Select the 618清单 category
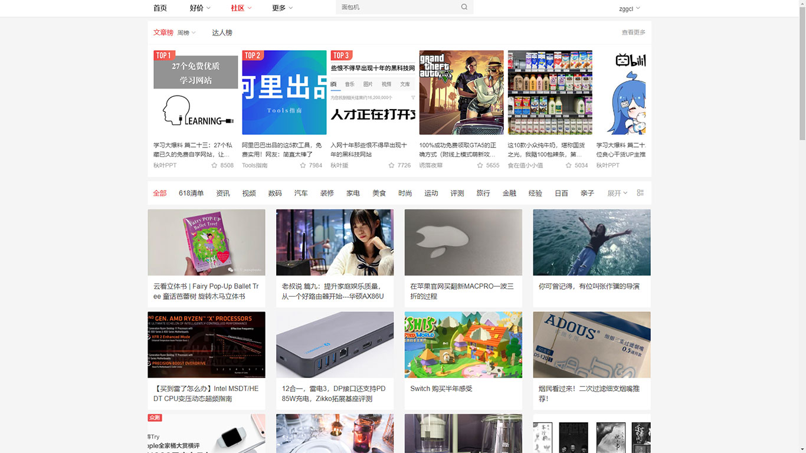Image resolution: width=806 pixels, height=453 pixels. [x=191, y=193]
